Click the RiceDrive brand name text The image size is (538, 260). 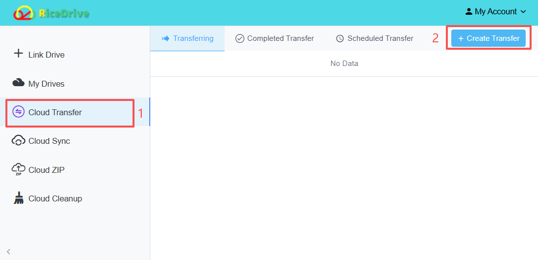pos(64,13)
